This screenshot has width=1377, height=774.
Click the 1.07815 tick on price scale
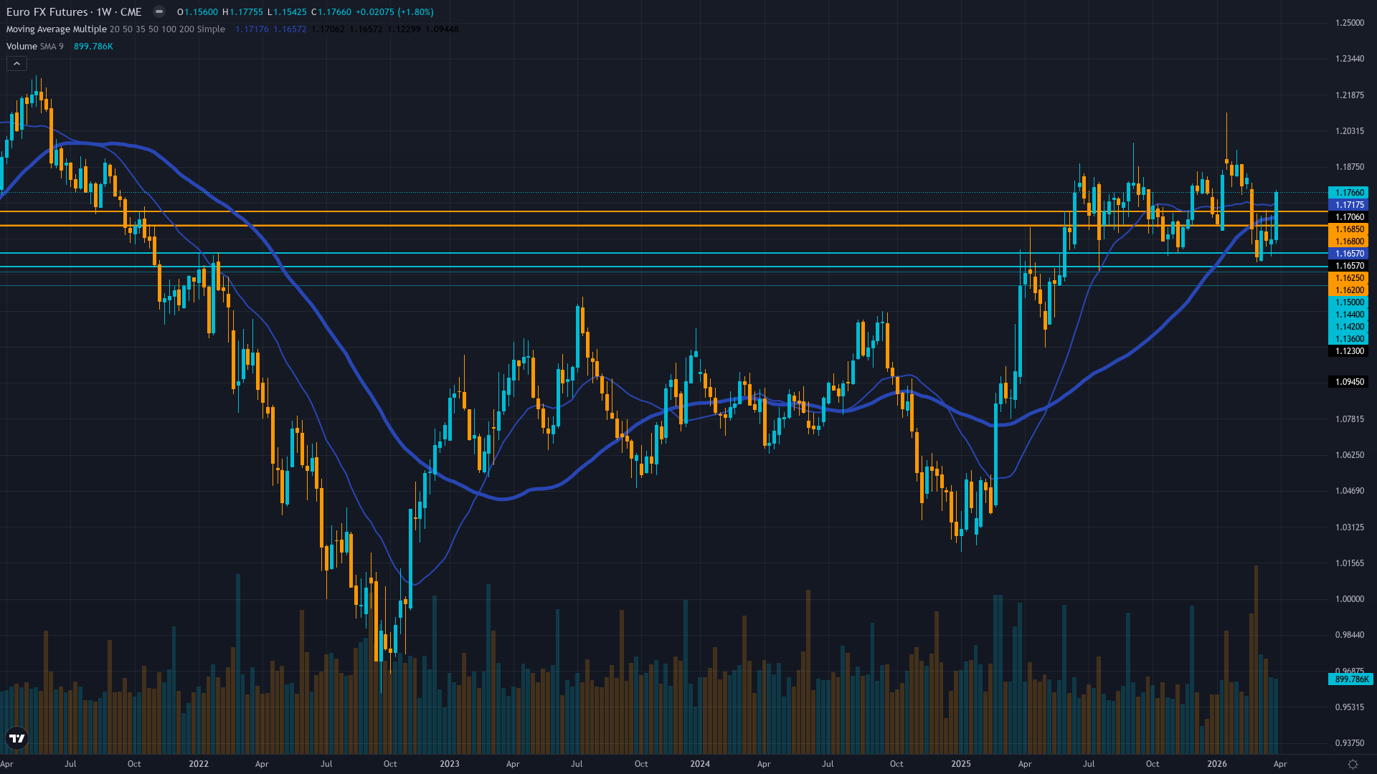(1350, 419)
